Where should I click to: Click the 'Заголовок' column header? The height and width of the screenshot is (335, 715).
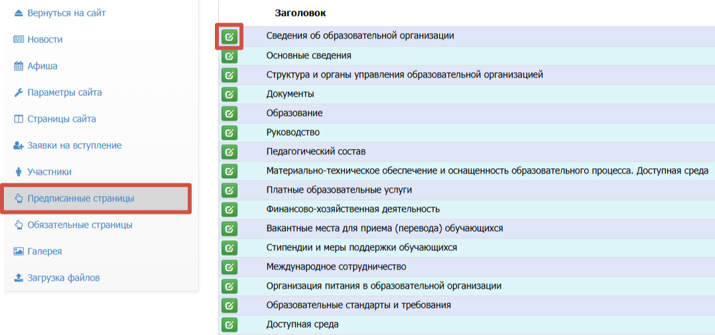(x=300, y=13)
